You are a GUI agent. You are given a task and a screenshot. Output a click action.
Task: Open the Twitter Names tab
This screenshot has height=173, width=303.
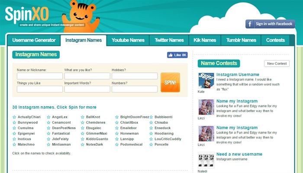(169, 40)
